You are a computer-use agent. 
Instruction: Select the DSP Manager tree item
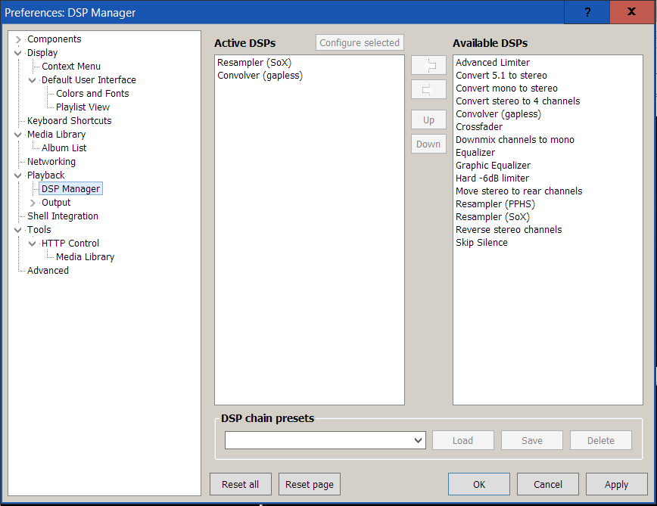click(70, 189)
